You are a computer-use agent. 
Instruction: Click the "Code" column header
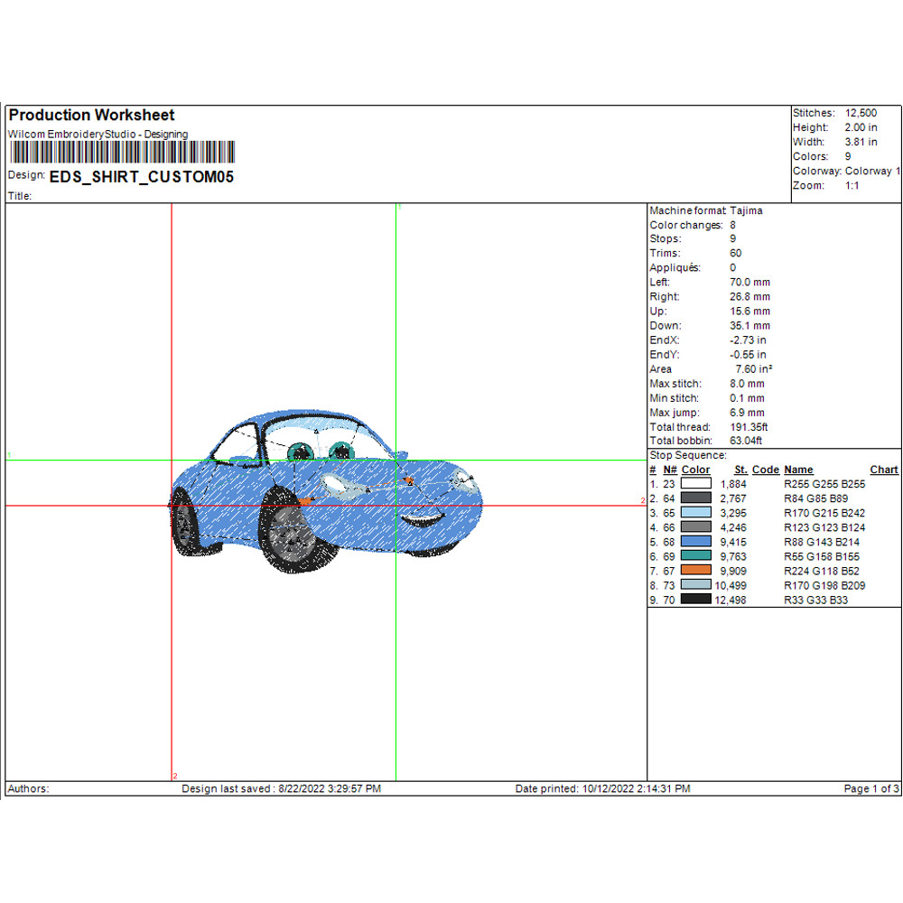(x=765, y=470)
